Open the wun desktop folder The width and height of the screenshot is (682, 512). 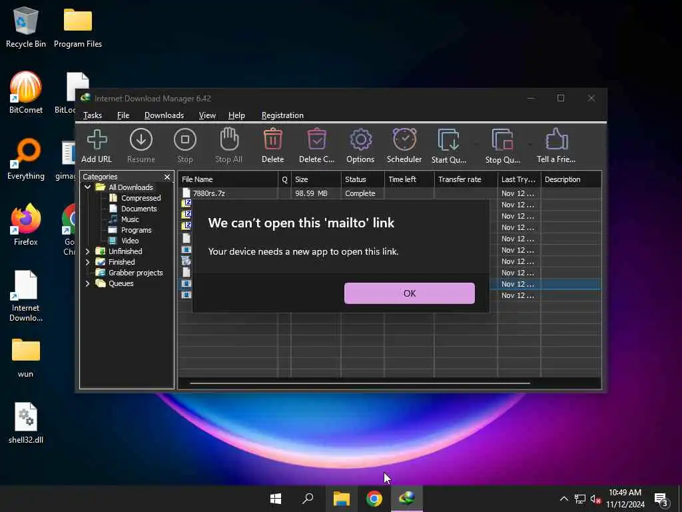click(26, 357)
